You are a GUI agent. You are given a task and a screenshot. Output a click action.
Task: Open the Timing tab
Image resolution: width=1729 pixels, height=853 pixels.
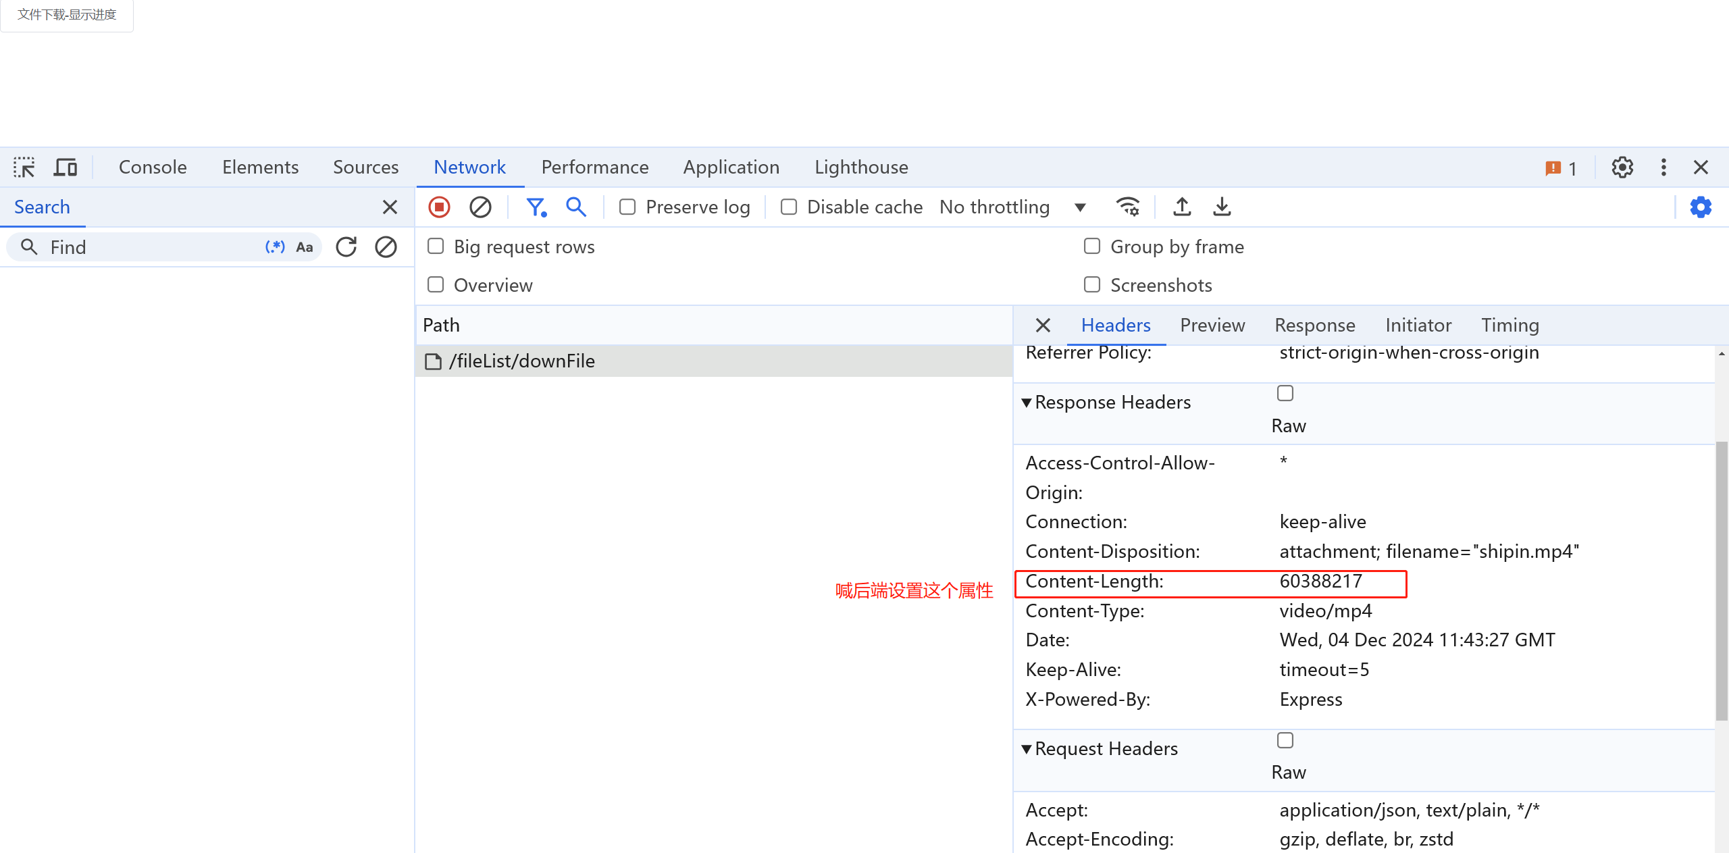click(x=1509, y=326)
